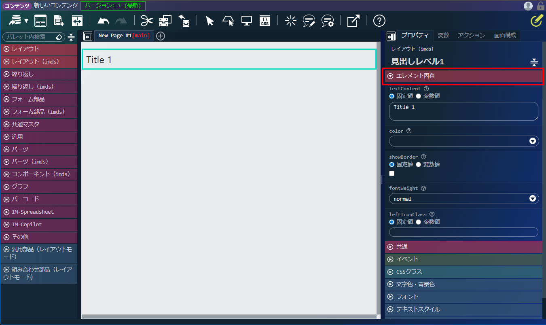The image size is (546, 325).
Task: Expand the フォーム部品 palette category
Action: pos(39,99)
